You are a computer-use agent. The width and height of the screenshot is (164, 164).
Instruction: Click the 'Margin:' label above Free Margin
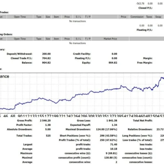pos(148,58)
